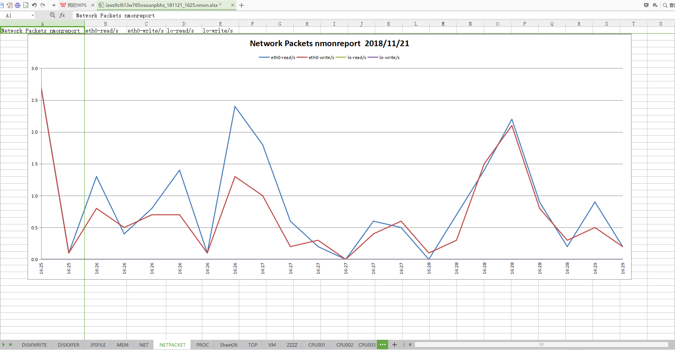Open print preview from the toolbar

point(26,5)
